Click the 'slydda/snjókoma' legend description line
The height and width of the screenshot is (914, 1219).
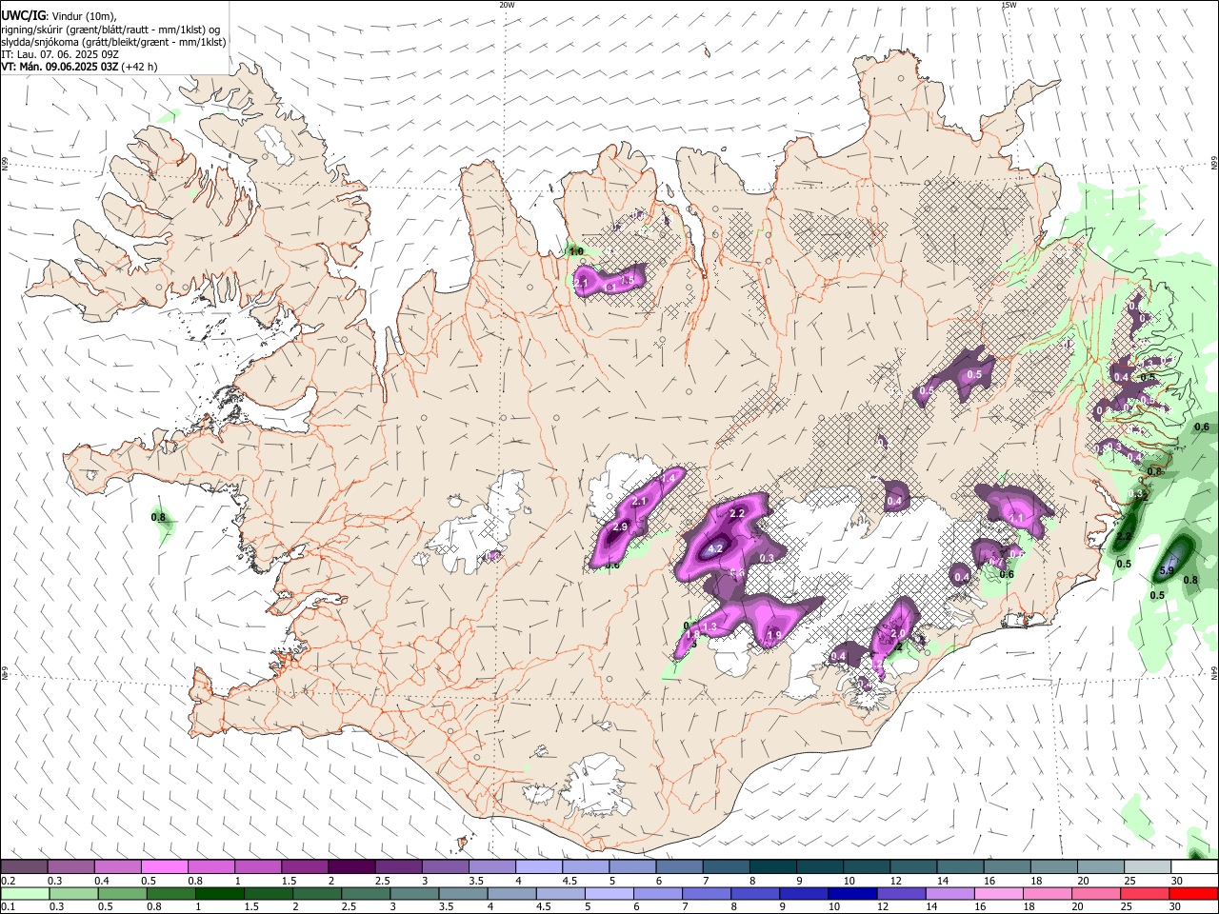pyautogui.click(x=113, y=42)
